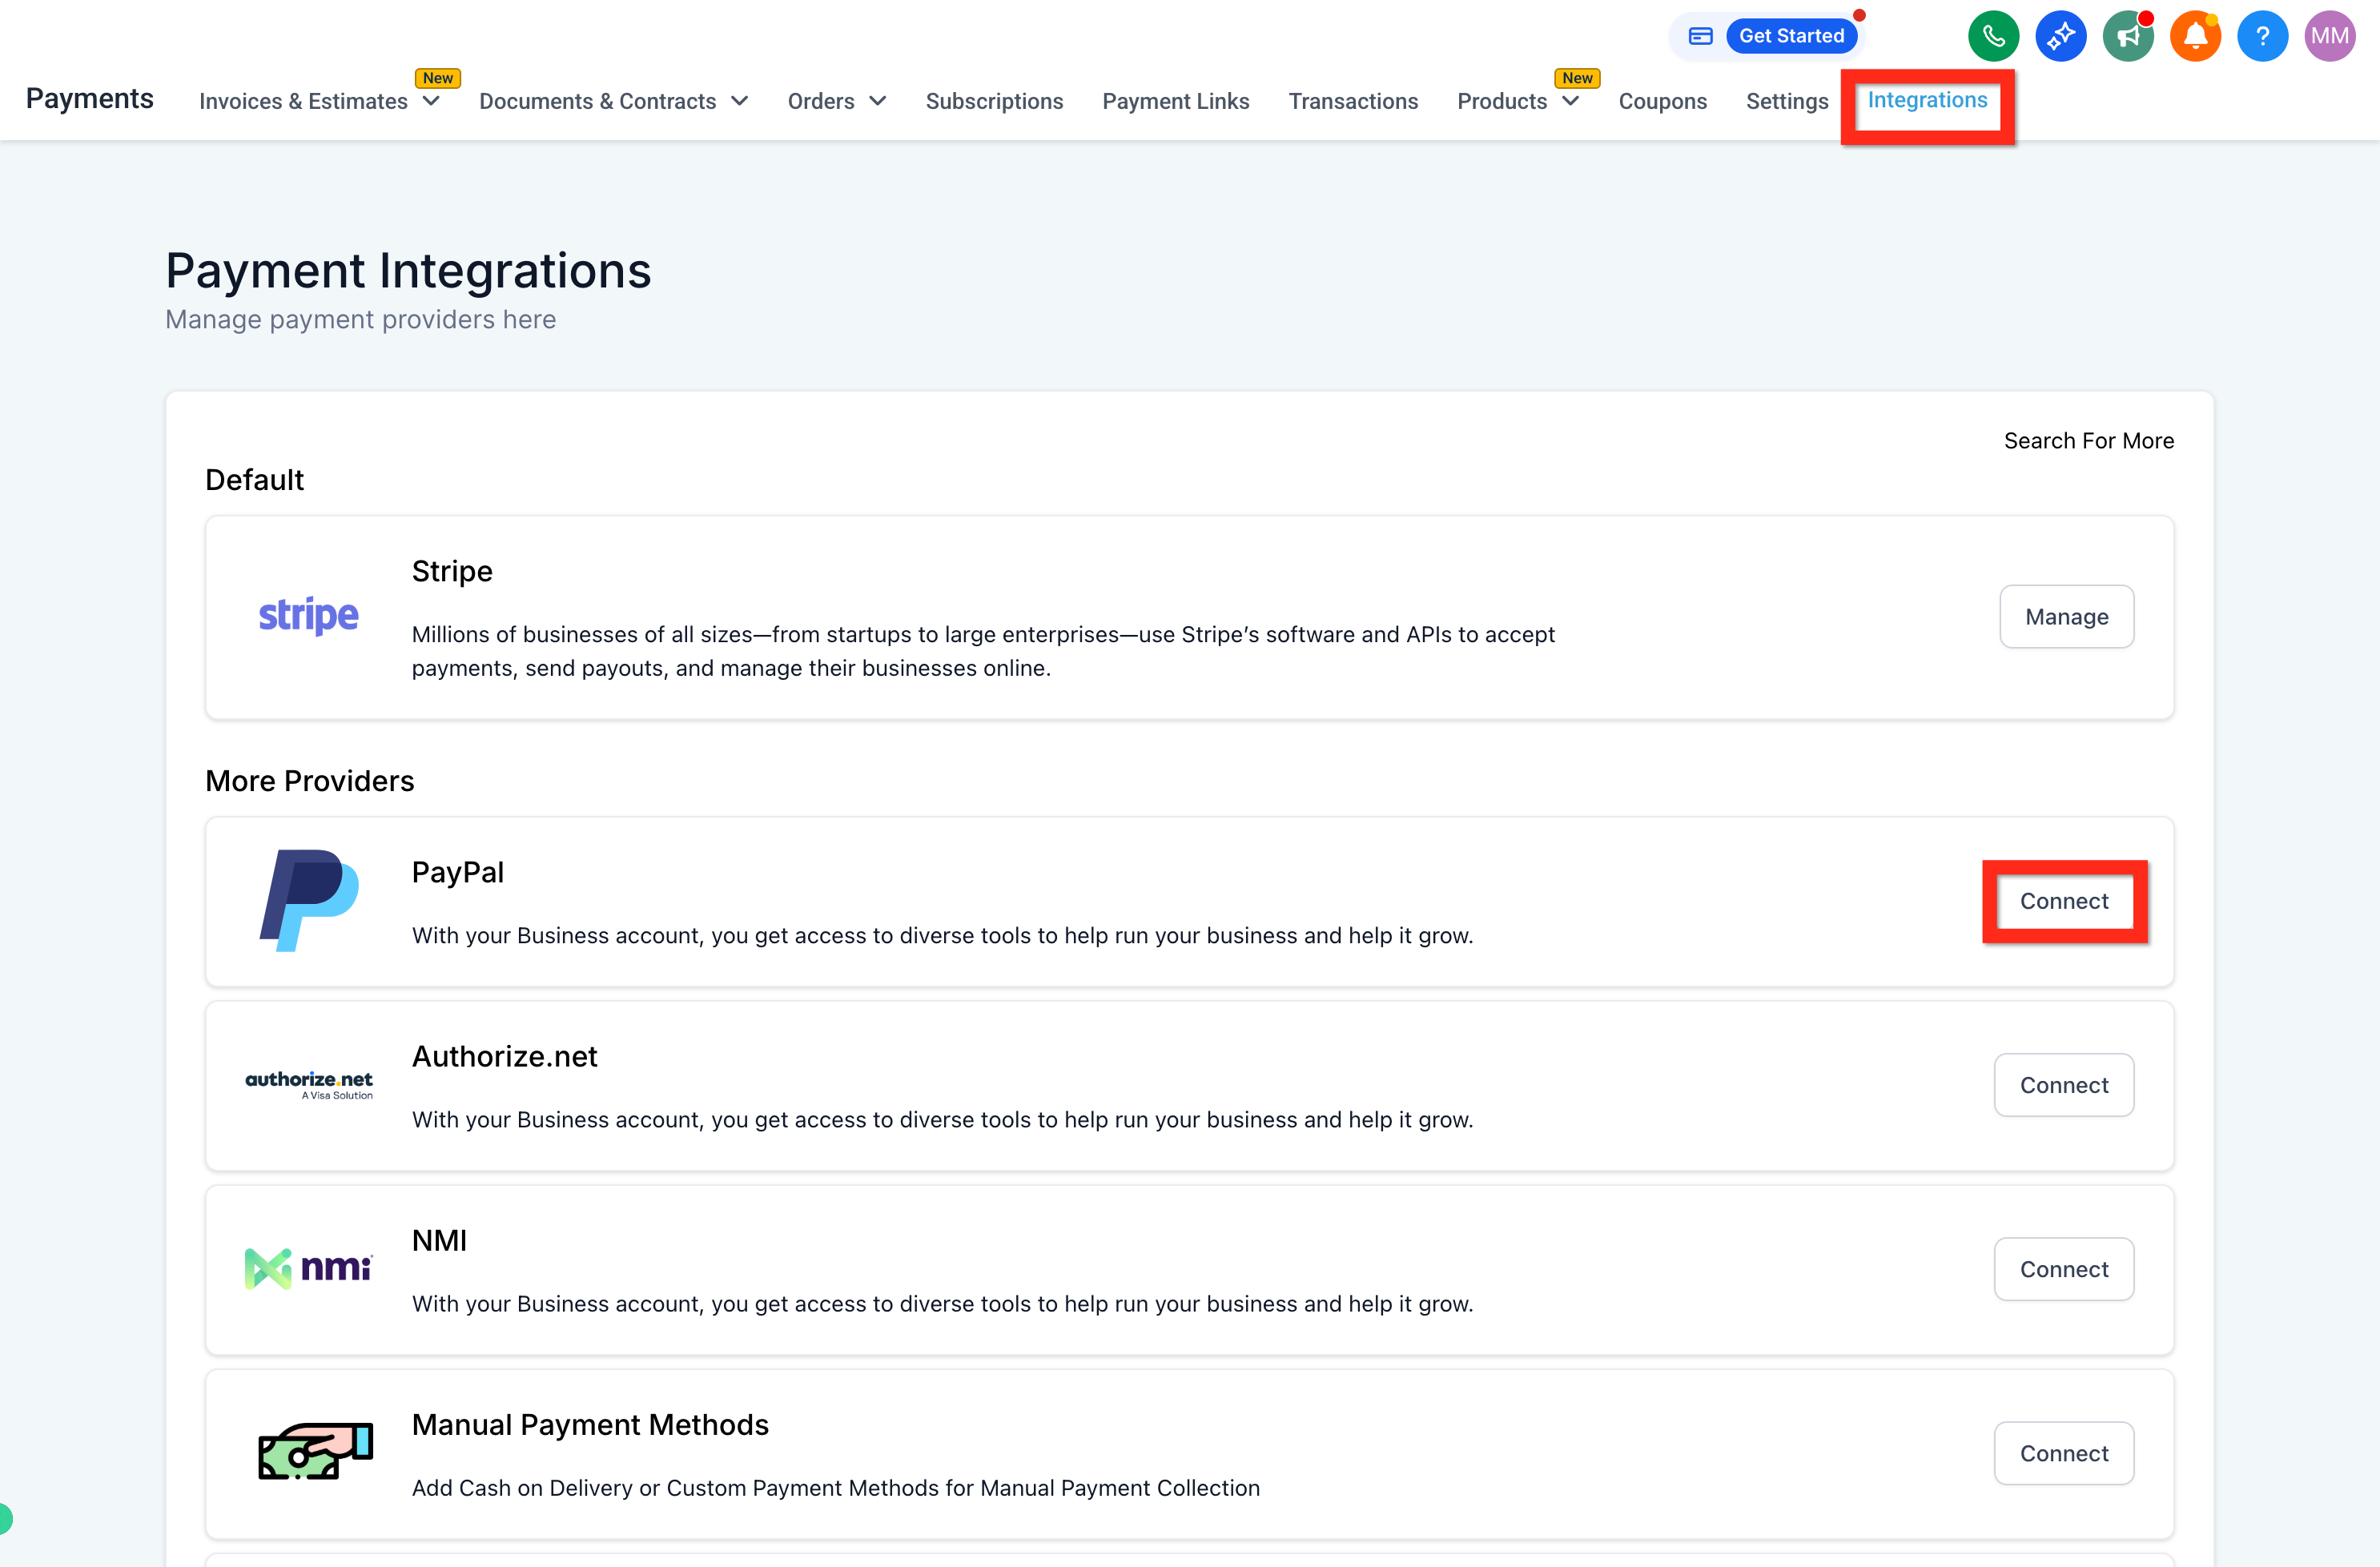This screenshot has height=1567, width=2380.
Task: Select the Integrations tab
Action: 1927,100
